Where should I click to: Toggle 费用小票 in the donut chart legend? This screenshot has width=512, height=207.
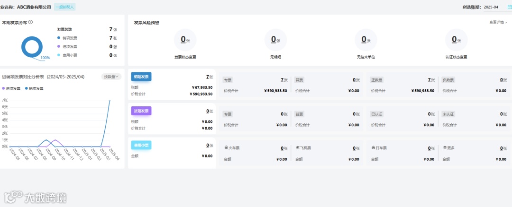point(67,55)
